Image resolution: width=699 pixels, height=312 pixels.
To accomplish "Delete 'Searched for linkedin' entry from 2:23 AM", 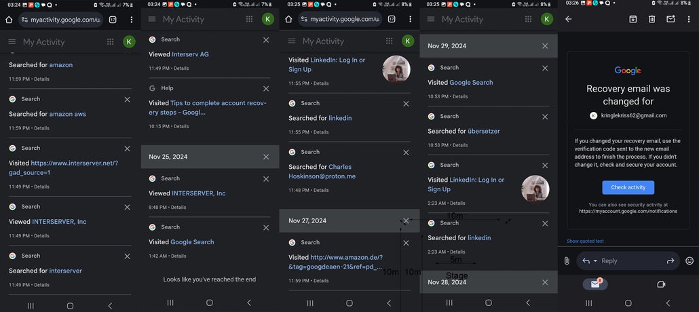I will (545, 224).
